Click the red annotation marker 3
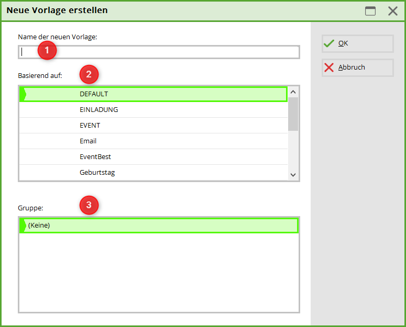This screenshot has height=327, width=406. [89, 205]
